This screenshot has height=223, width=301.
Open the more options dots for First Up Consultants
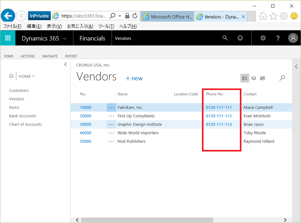click(x=111, y=116)
